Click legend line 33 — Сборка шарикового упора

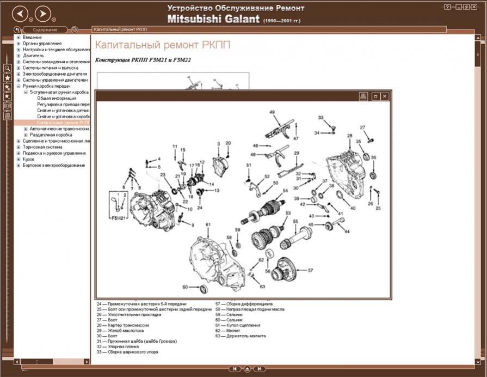click(127, 352)
